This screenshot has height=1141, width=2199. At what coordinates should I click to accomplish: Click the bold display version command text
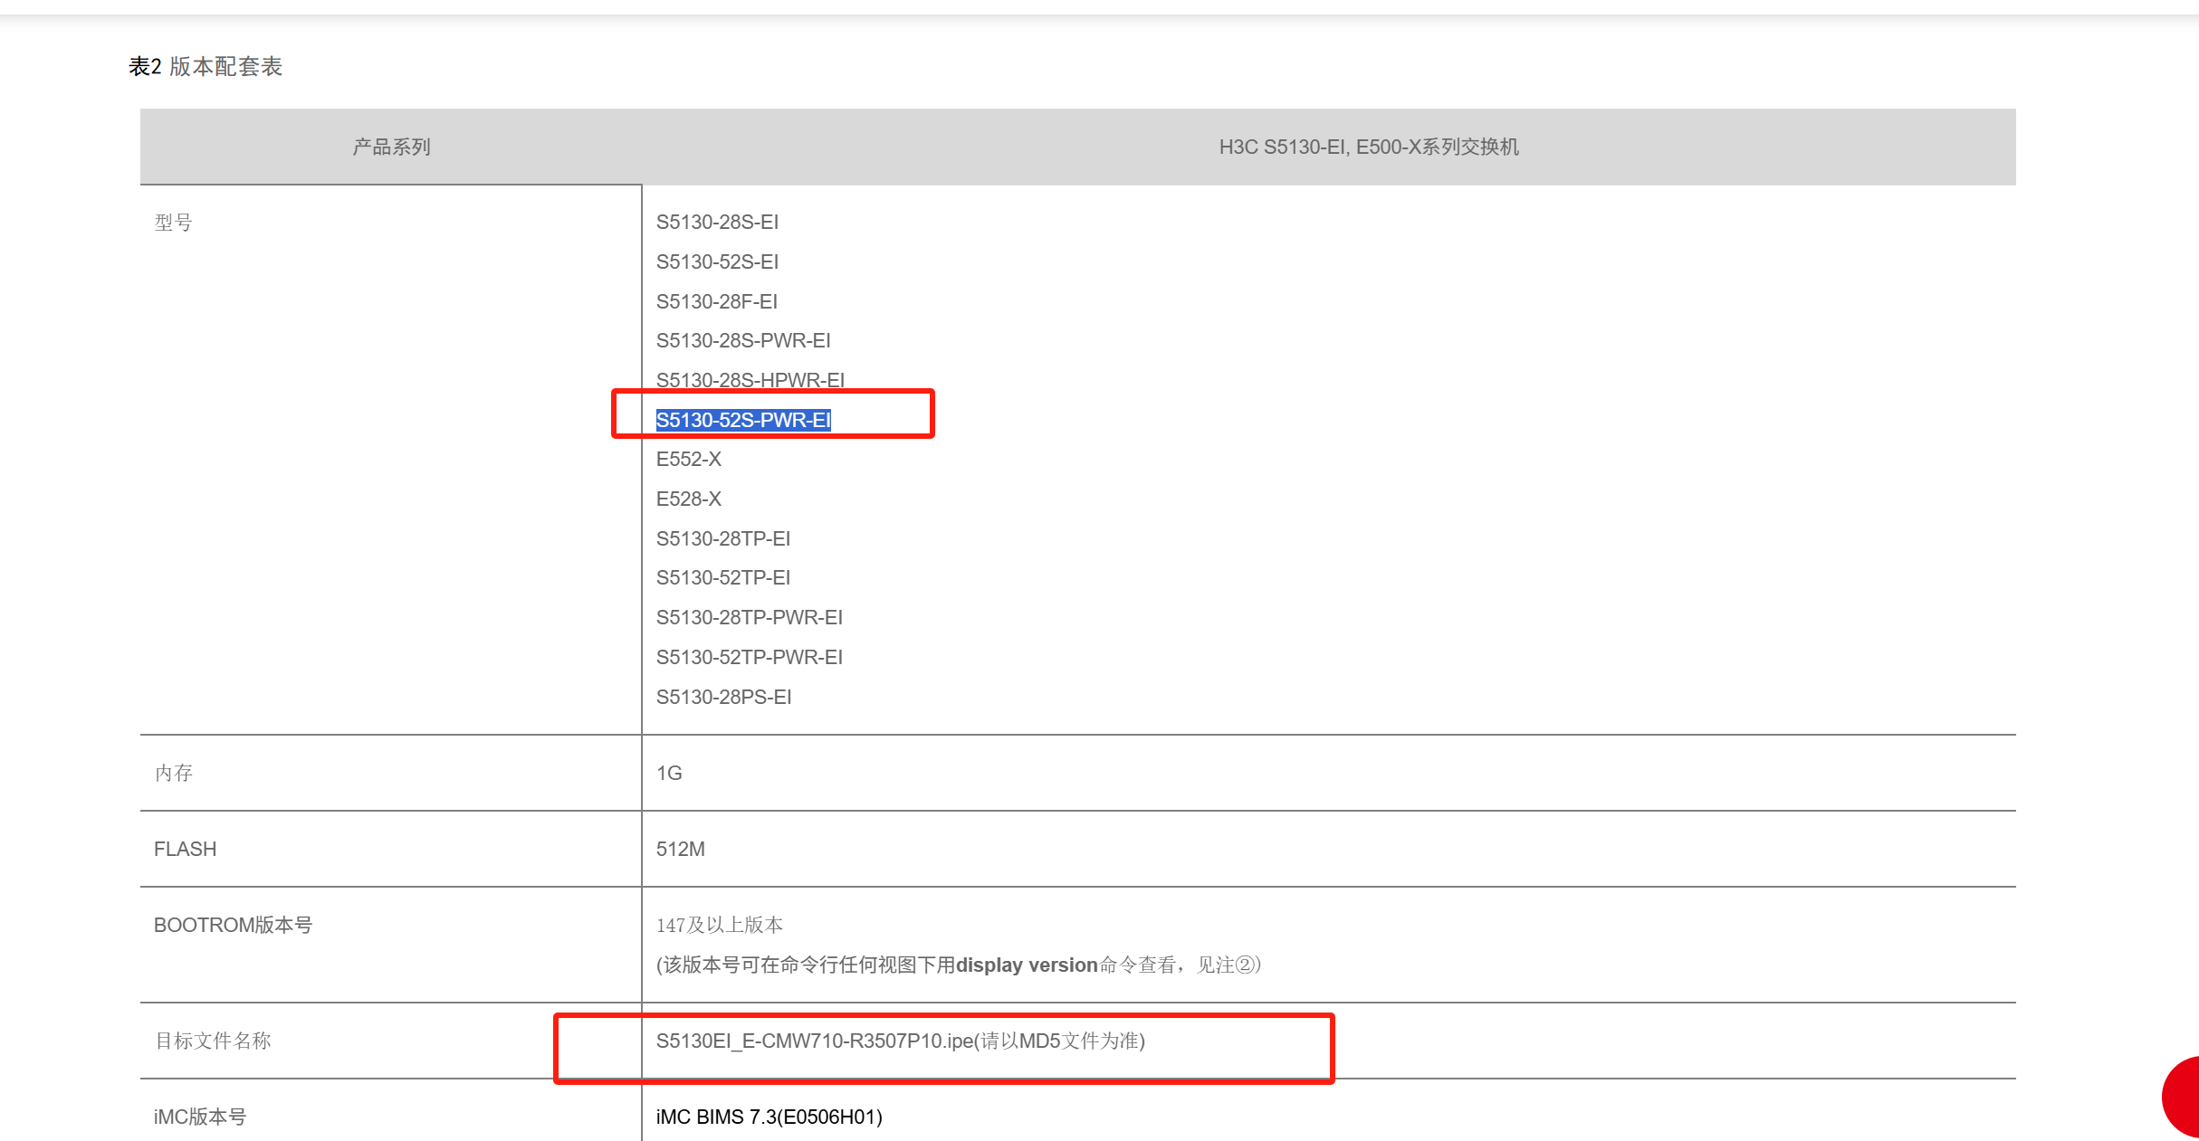click(x=1026, y=965)
